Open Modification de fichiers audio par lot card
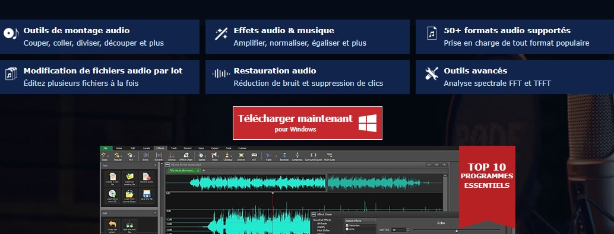 [x=99, y=77]
